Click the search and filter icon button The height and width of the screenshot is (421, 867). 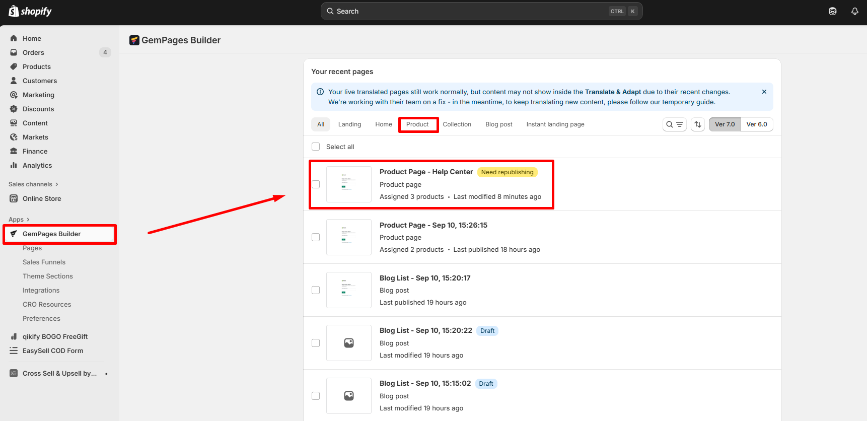coord(674,124)
